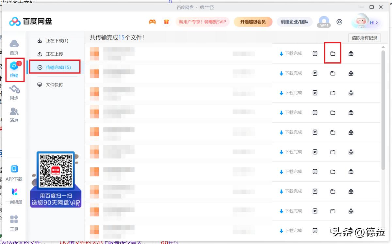Open folder icon for first downloaded file
Screen dimensions: 392x244
click(x=333, y=53)
